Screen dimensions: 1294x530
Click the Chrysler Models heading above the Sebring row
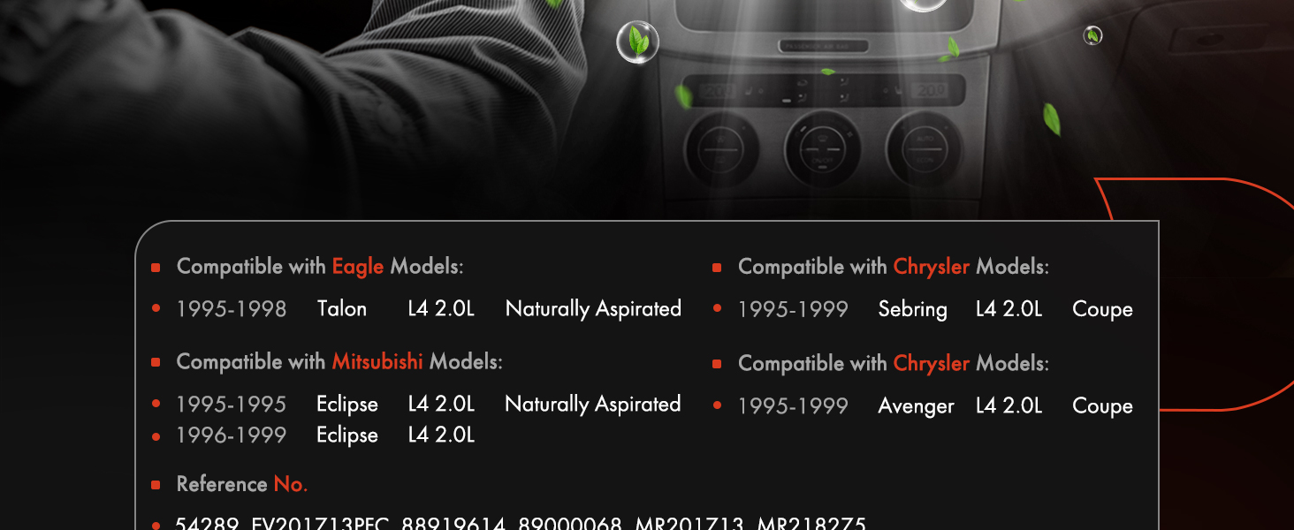(x=894, y=266)
